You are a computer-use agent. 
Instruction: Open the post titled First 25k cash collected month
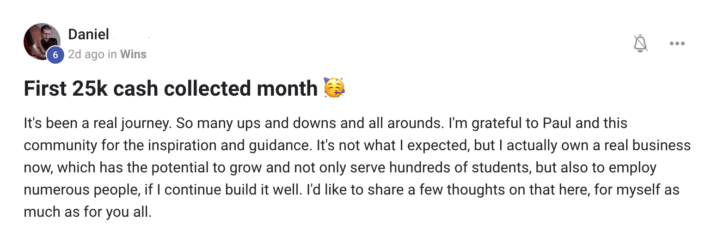coord(171,88)
